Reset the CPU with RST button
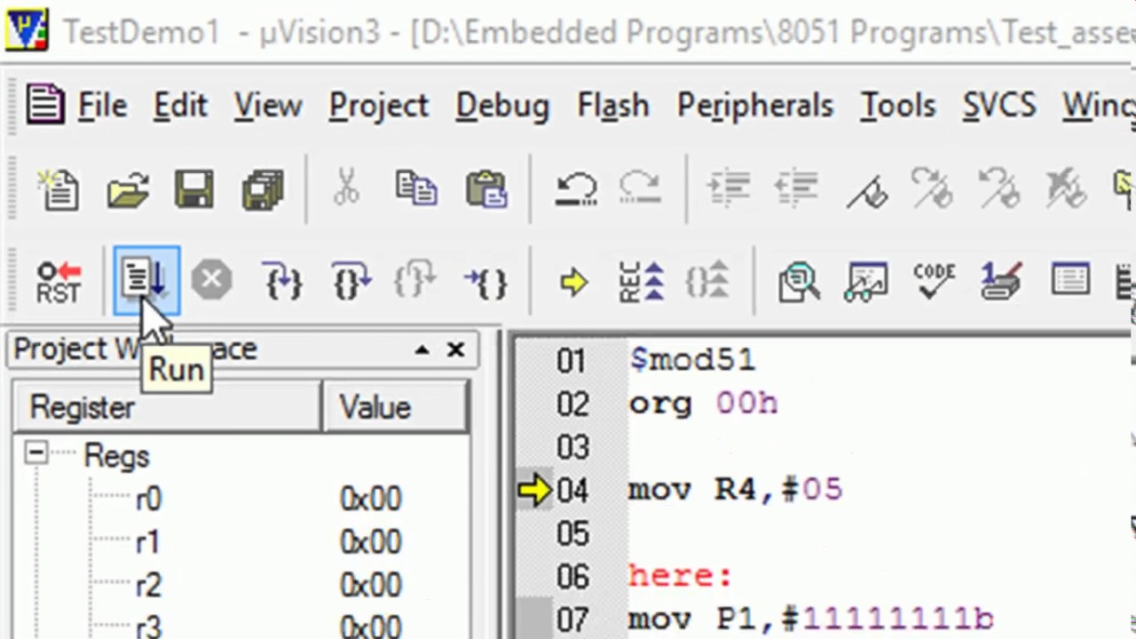The height and width of the screenshot is (639, 1136). tap(59, 282)
